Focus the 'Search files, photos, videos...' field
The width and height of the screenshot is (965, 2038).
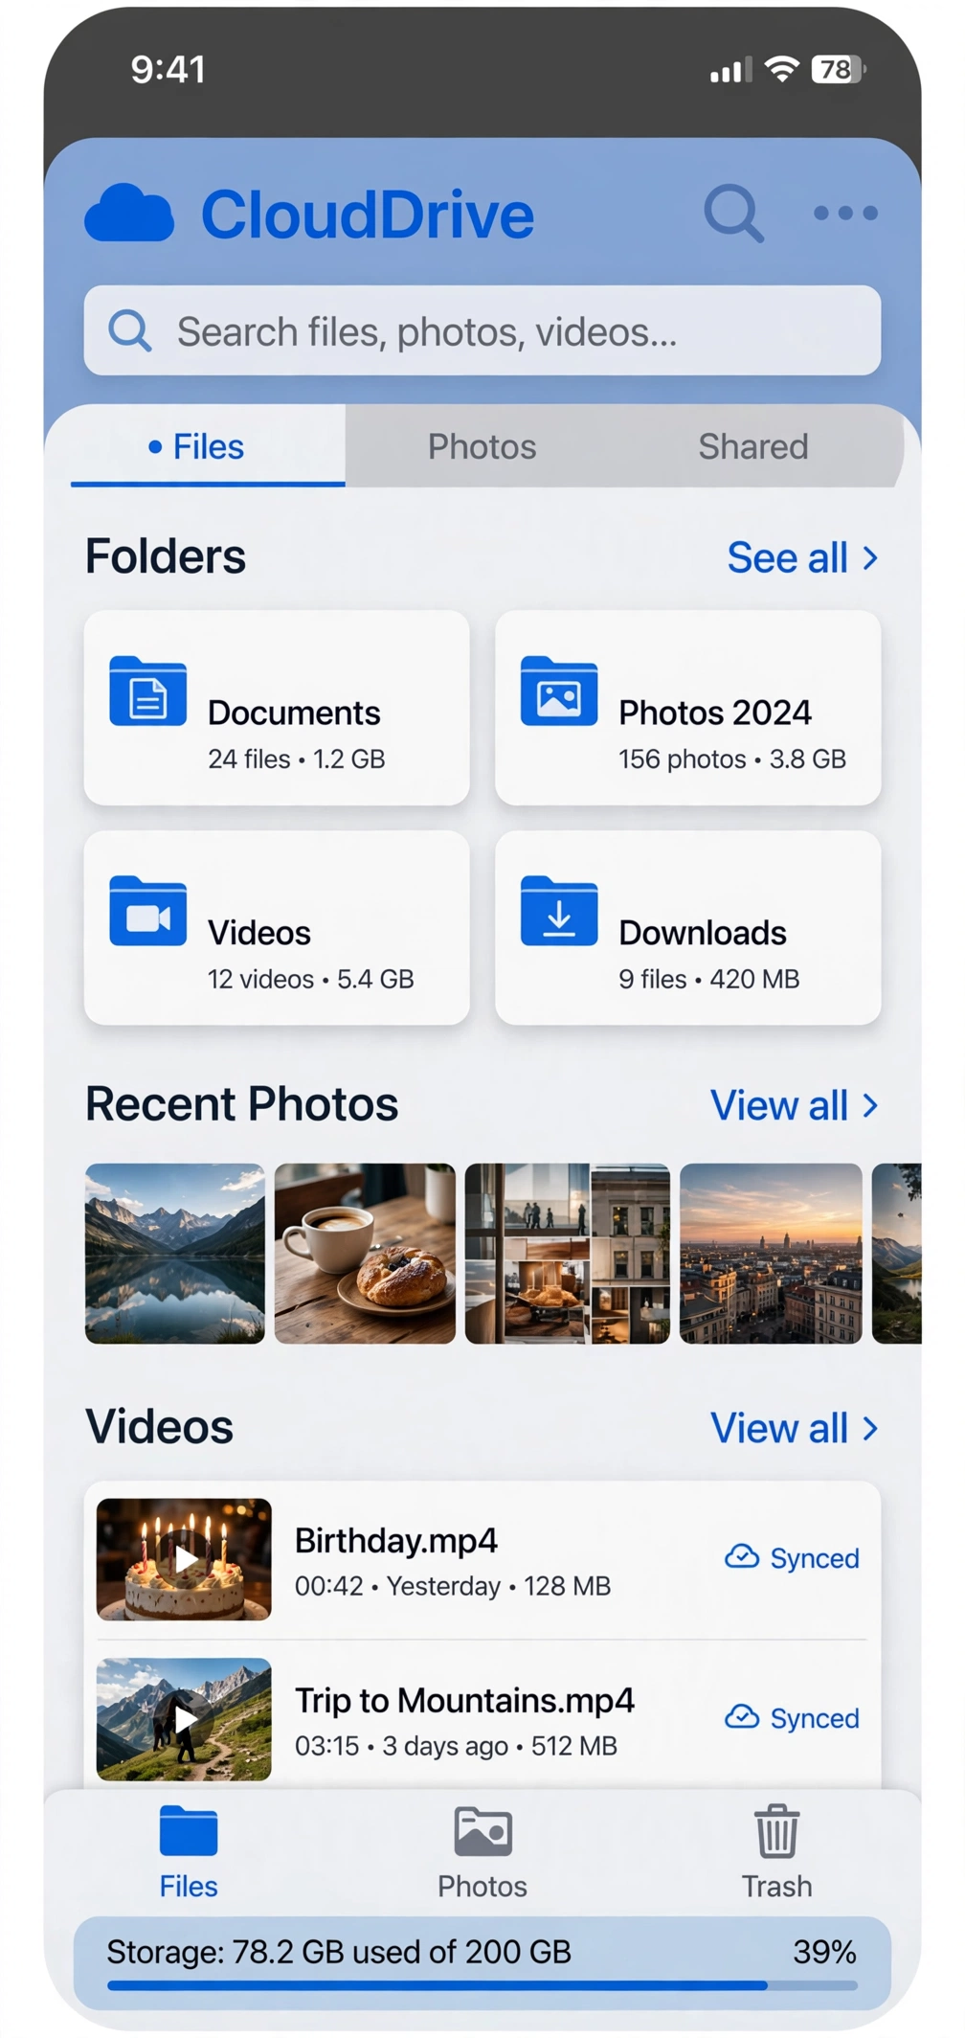[482, 330]
